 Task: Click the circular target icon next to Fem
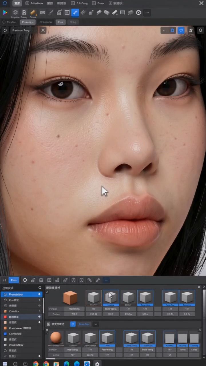(x=25, y=280)
